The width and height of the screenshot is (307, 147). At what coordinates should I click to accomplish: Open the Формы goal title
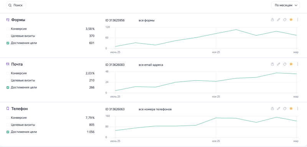point(18,20)
